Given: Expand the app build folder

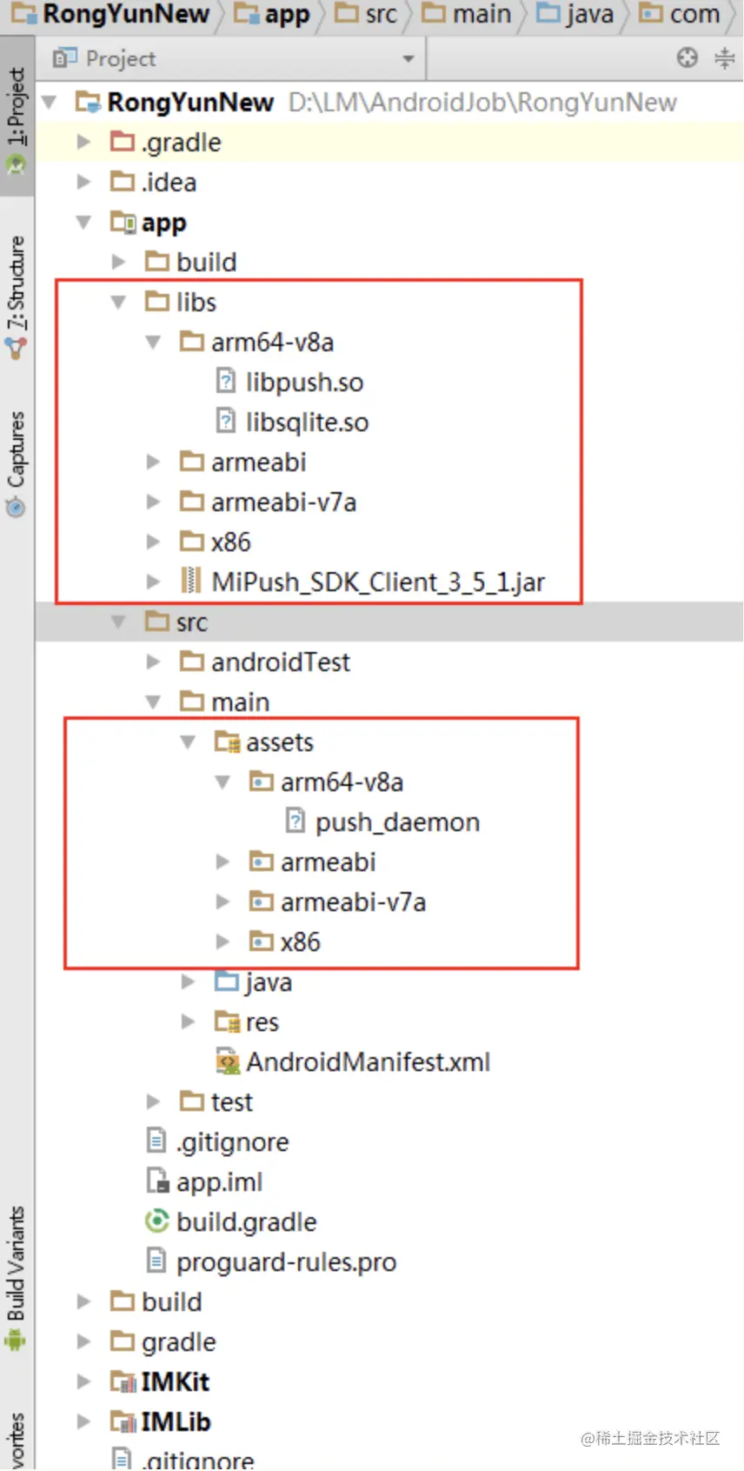Looking at the screenshot, I should click(119, 262).
